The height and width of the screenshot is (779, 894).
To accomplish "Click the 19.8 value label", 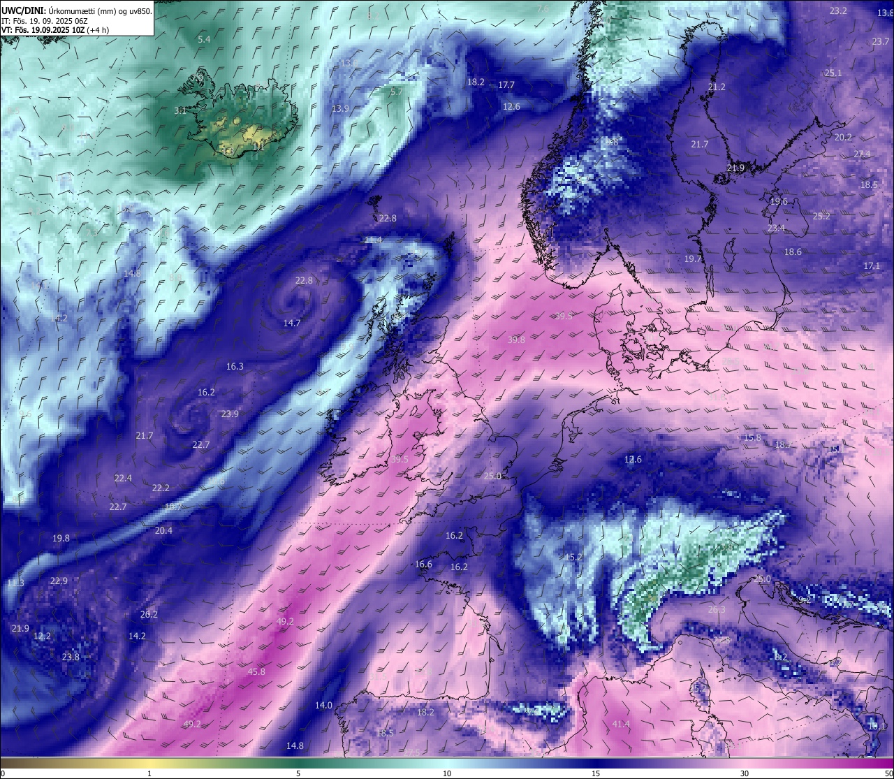I will pos(61,538).
